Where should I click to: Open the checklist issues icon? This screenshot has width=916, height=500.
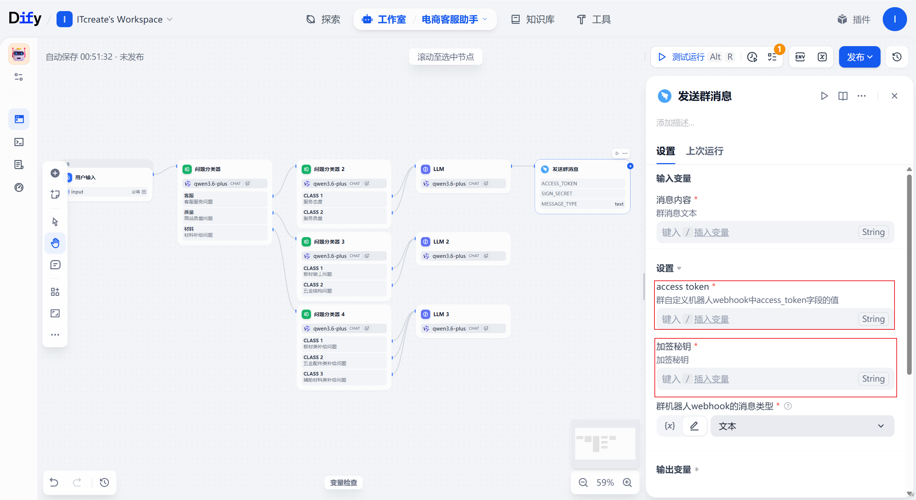pyautogui.click(x=772, y=57)
